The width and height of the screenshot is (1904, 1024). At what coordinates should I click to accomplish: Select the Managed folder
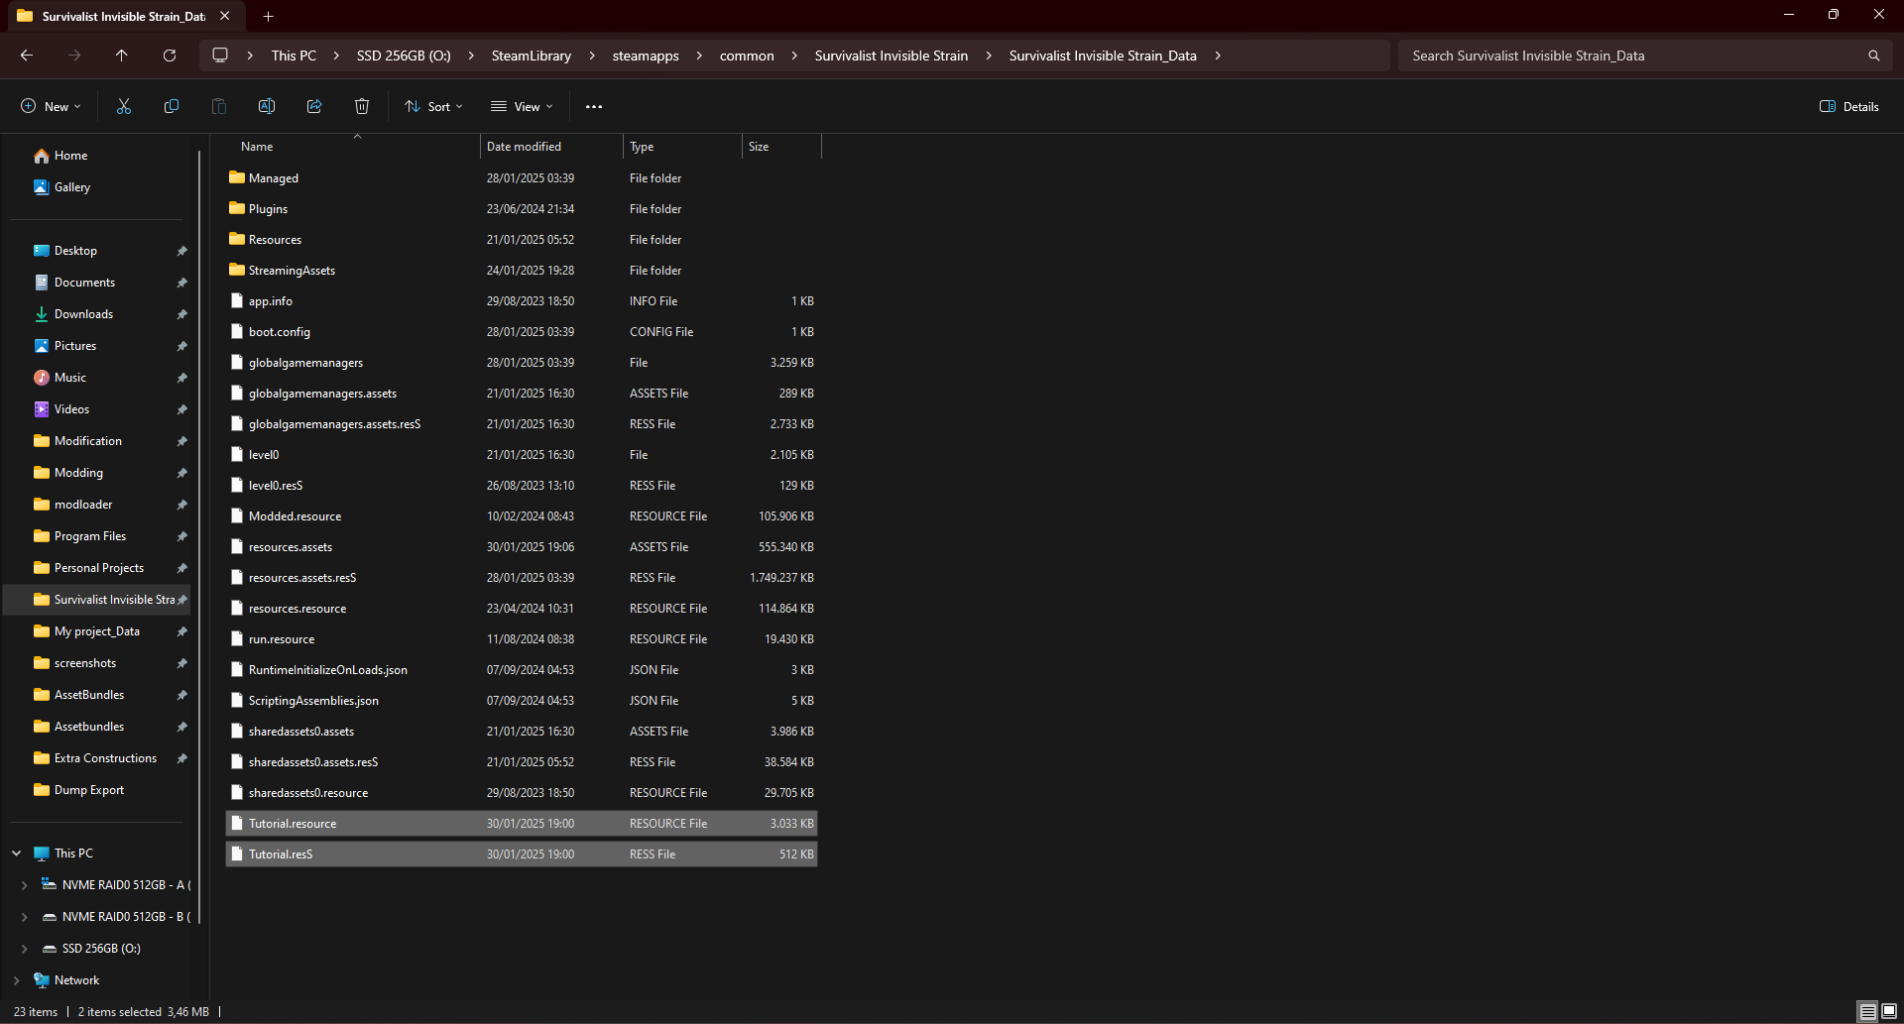[522, 178]
